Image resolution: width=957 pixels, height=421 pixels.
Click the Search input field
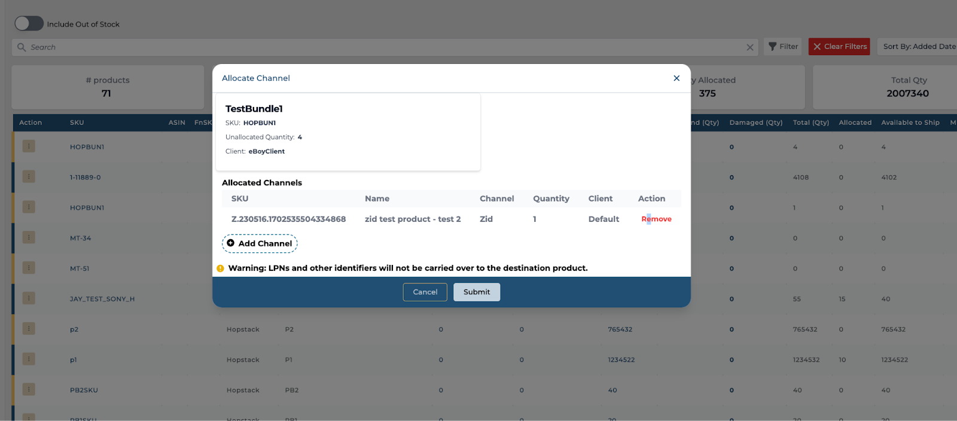pos(383,47)
